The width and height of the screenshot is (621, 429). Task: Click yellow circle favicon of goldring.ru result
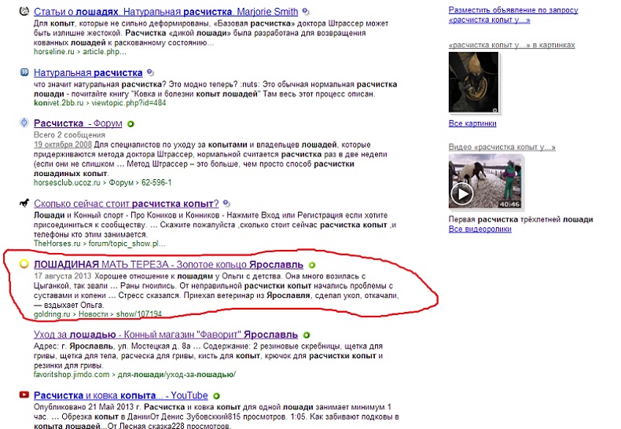(x=24, y=265)
